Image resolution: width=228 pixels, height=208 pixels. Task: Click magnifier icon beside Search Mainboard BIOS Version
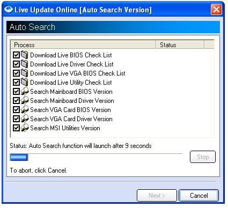click(x=25, y=91)
